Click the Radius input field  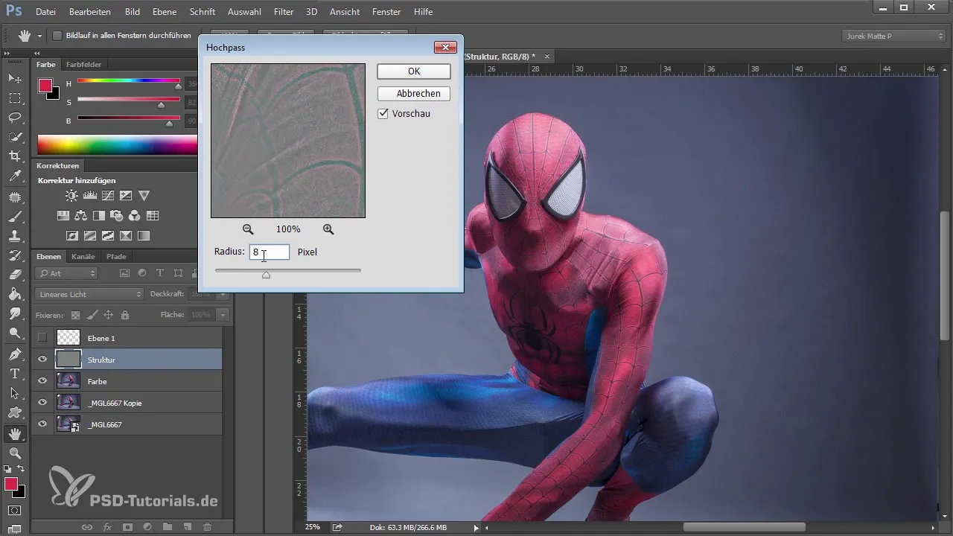(269, 252)
